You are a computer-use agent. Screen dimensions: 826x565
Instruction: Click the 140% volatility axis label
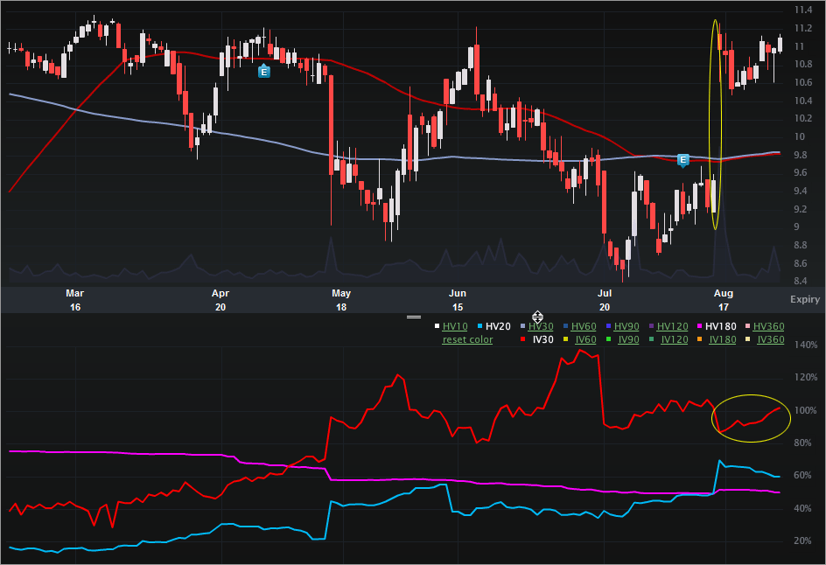coord(806,345)
